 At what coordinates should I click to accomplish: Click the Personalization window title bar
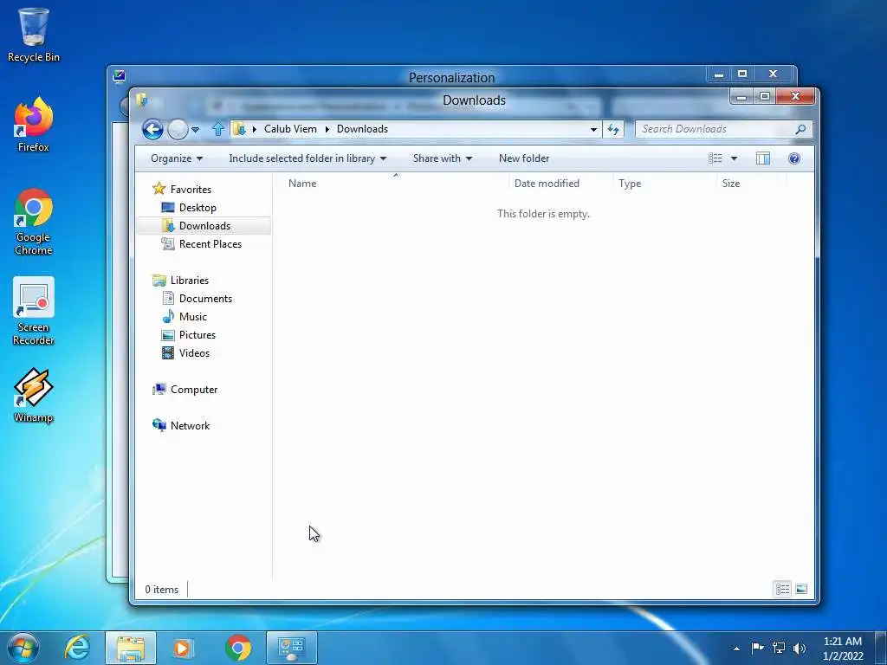(451, 77)
